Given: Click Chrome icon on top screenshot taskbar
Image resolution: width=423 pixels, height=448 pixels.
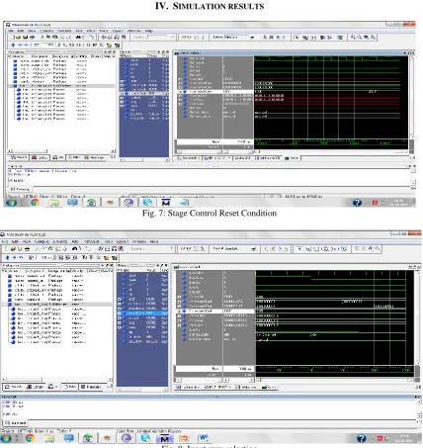Looking at the screenshot, I should [35, 203].
